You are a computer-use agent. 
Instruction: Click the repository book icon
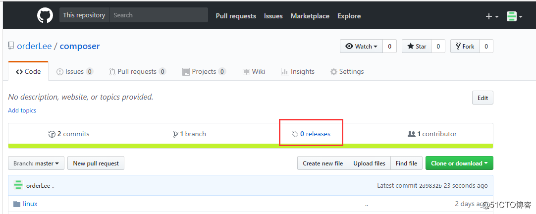click(11, 46)
